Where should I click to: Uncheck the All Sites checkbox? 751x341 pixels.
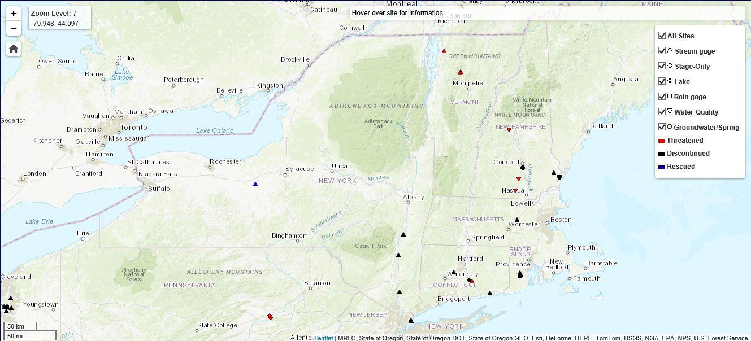tap(662, 36)
